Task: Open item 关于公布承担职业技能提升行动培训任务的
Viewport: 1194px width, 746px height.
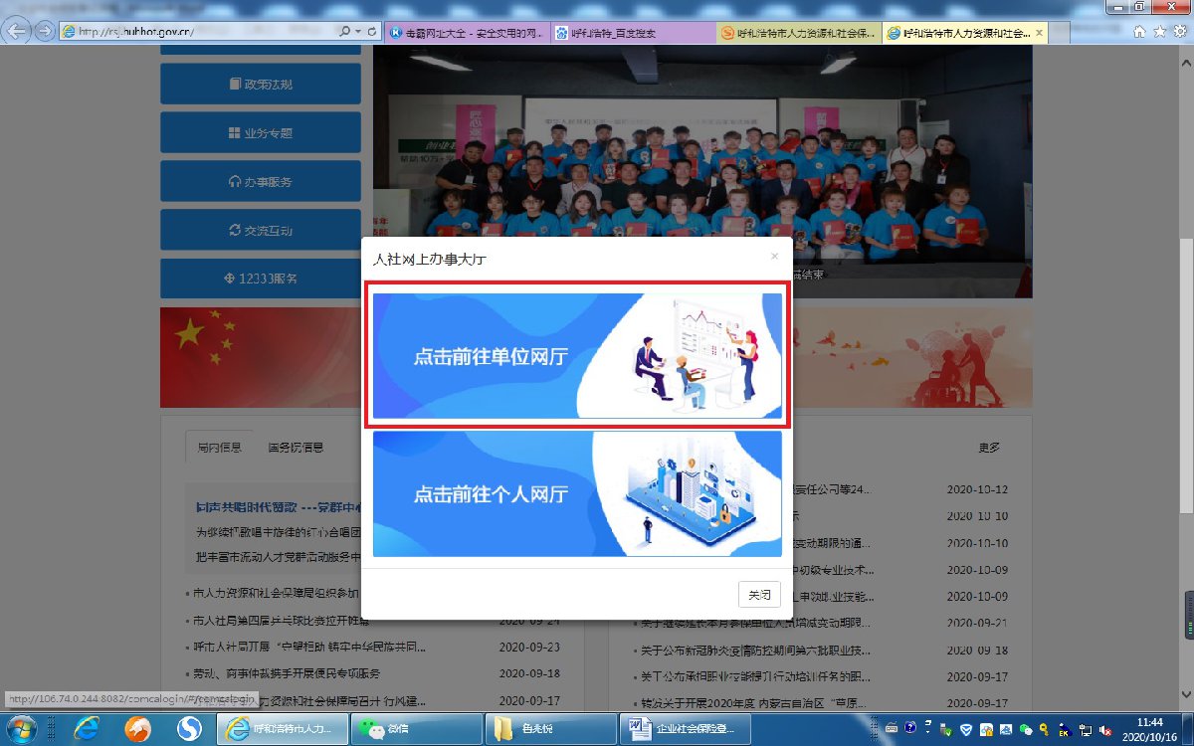Action: [x=755, y=677]
